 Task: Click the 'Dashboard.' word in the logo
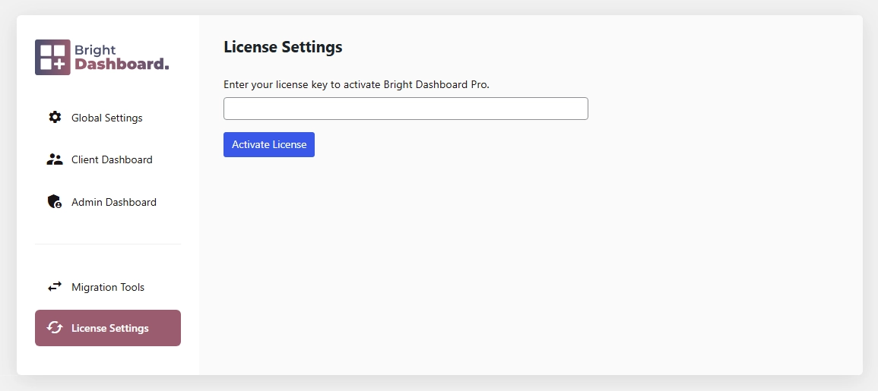[x=122, y=65]
